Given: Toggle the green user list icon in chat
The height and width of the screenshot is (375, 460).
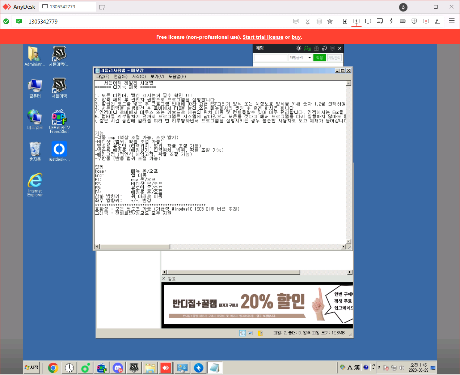Looking at the screenshot, I should pos(307,48).
